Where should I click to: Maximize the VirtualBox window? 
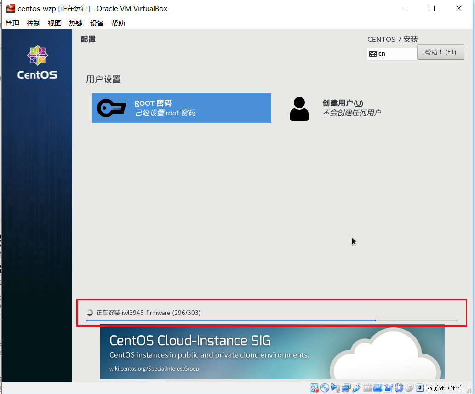[432, 8]
